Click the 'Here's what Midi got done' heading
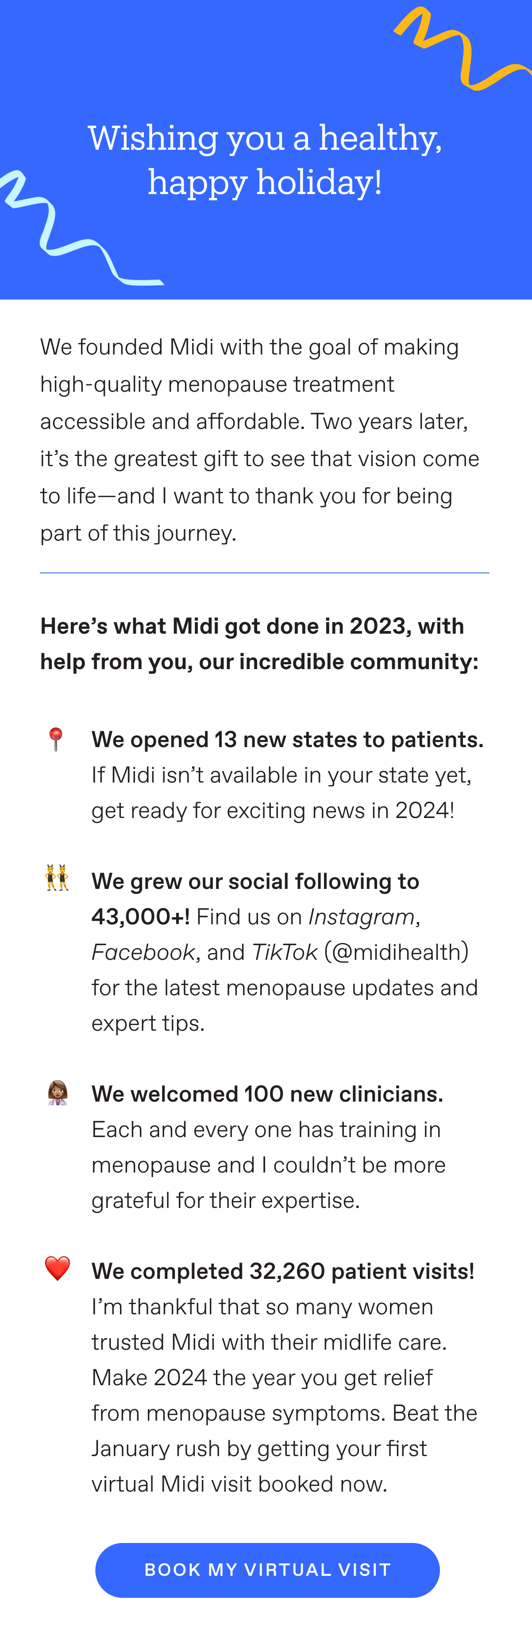The width and height of the screenshot is (532, 1644). point(259,643)
